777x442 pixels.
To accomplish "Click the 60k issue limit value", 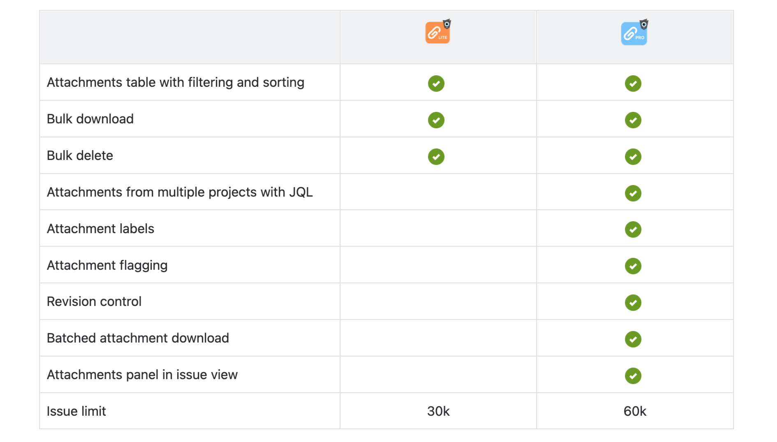I will click(x=635, y=411).
